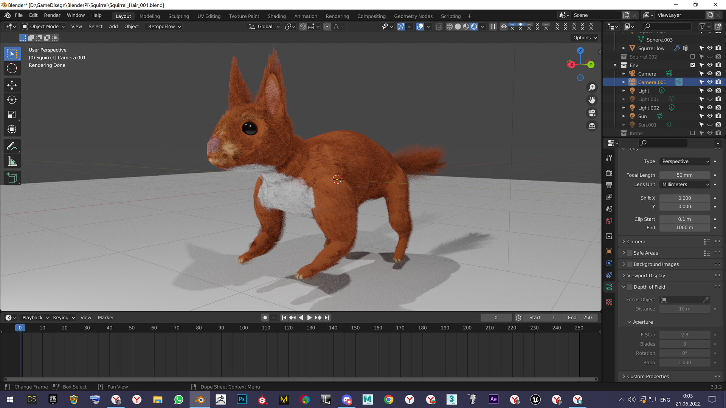This screenshot has height=408, width=726.
Task: Open the Physics Properties tab
Action: [609, 275]
